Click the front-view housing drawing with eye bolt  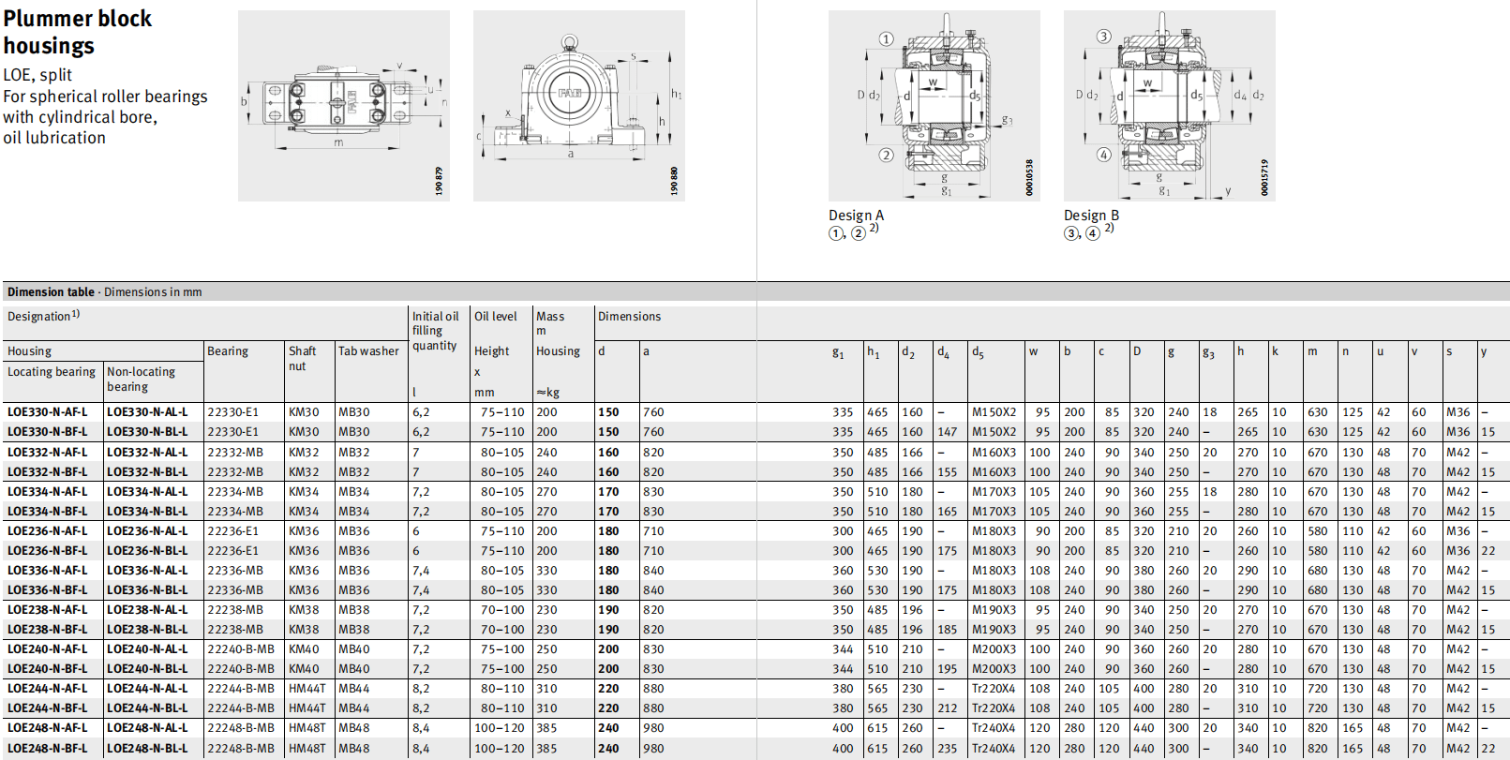tap(578, 105)
